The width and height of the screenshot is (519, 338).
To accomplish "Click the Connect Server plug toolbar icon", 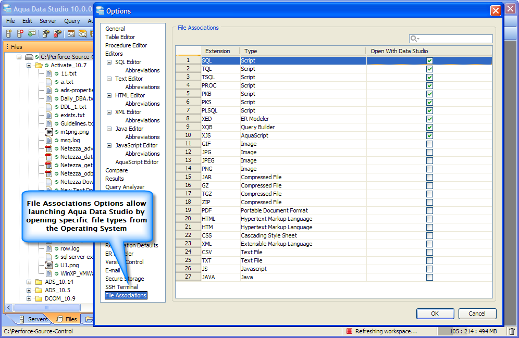I will tap(46, 33).
